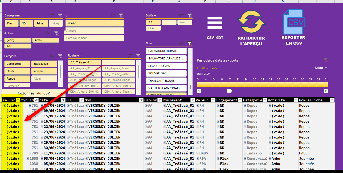This screenshot has width=343, height=173.
Task: Enable multi-select on the Nom slicer
Action: [x=181, y=43]
